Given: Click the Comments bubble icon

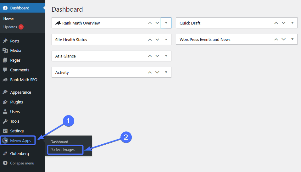Looking at the screenshot, I should 5,70.
